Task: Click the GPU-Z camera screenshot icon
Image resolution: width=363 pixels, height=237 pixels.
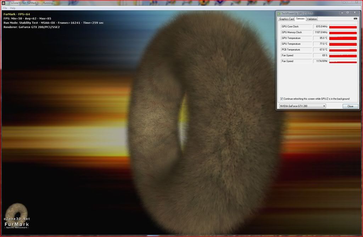Action: pyautogui.click(x=355, y=18)
